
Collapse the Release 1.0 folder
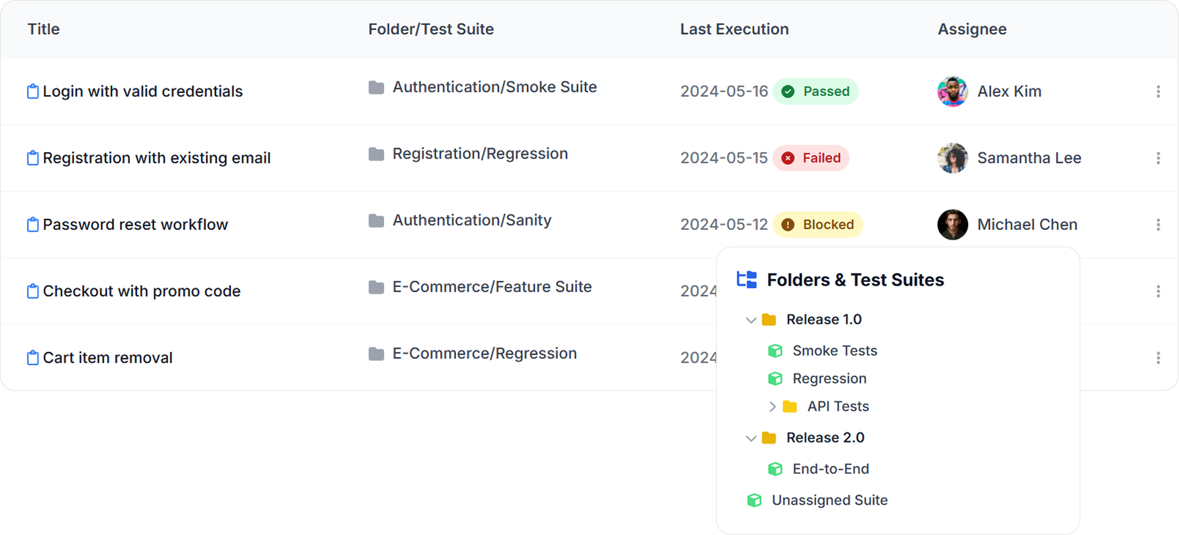pyautogui.click(x=750, y=320)
